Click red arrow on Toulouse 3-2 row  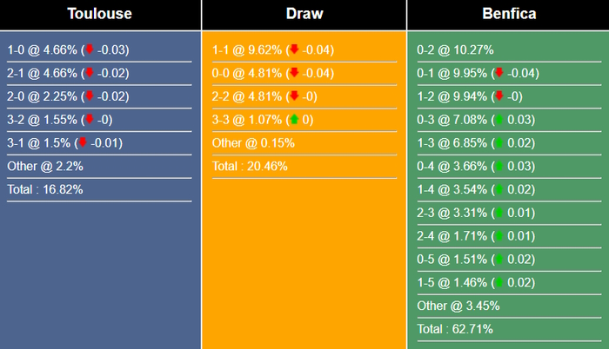tap(89, 120)
